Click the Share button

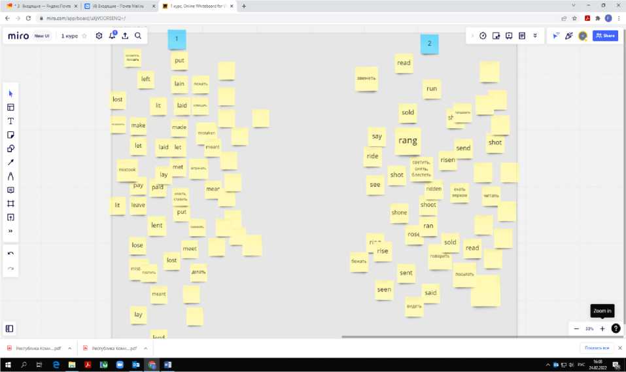pyautogui.click(x=605, y=35)
